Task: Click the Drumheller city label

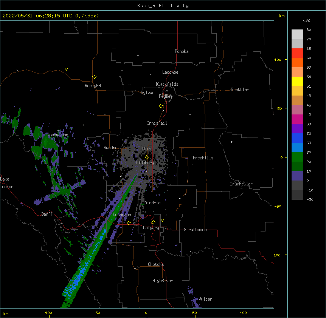Action: coord(241,184)
